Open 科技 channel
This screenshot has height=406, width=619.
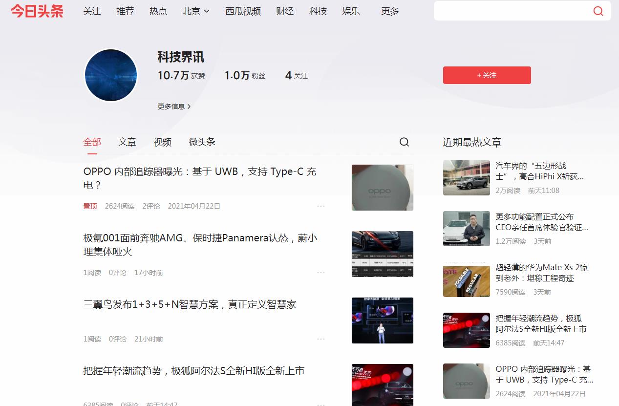point(318,11)
